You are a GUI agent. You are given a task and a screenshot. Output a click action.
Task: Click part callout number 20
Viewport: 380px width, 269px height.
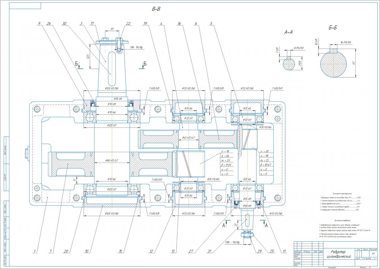[66, 251]
